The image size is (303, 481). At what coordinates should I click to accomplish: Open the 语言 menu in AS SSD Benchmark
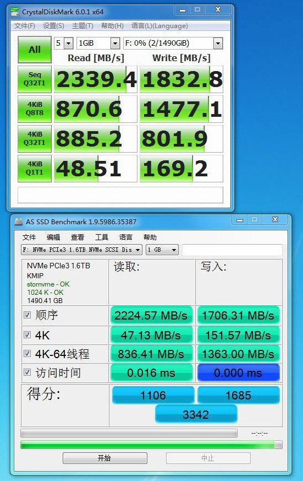tap(126, 237)
